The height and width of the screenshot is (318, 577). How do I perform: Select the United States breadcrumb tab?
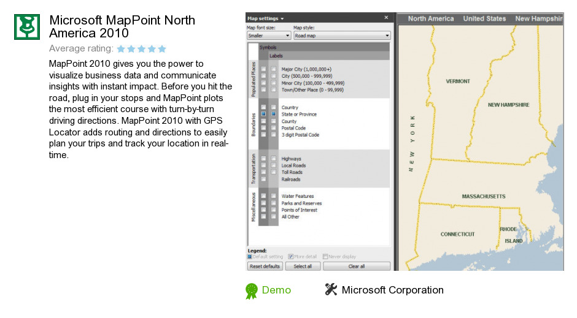484,19
